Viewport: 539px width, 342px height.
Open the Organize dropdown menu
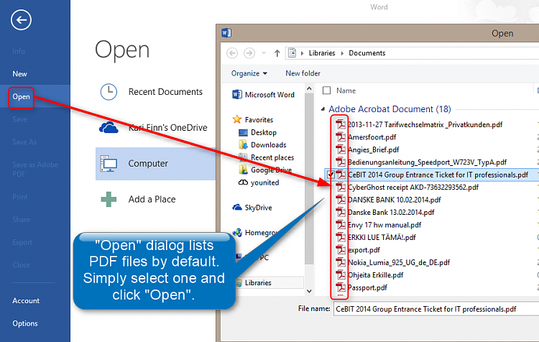pyautogui.click(x=249, y=73)
